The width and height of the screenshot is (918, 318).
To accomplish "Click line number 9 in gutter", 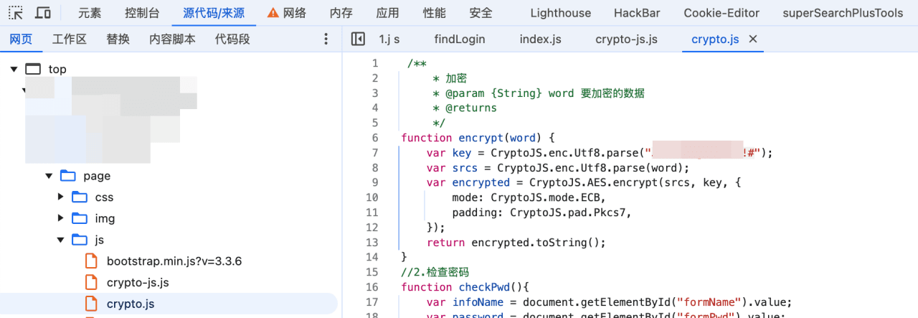I will 374,182.
